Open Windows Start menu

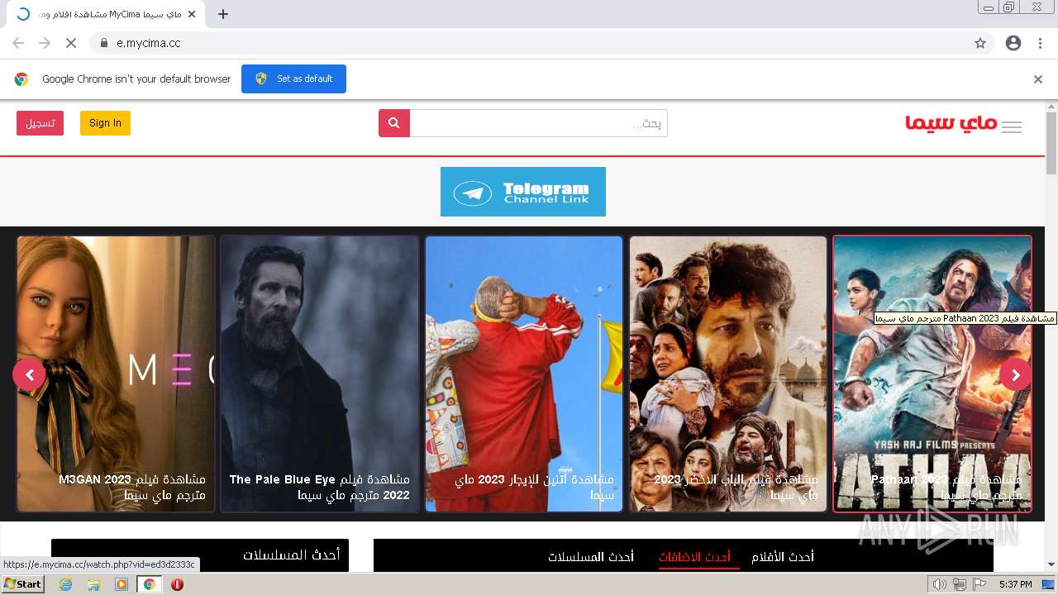click(22, 584)
